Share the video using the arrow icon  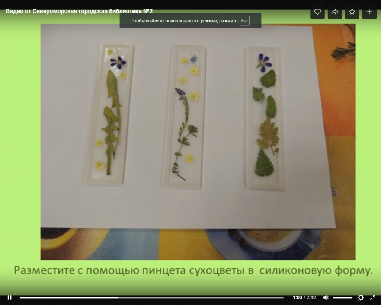tap(334, 12)
